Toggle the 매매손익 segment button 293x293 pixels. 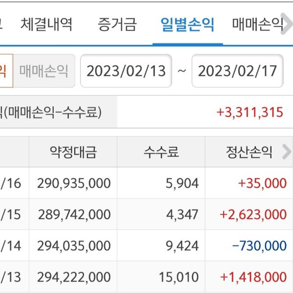[x=44, y=71]
